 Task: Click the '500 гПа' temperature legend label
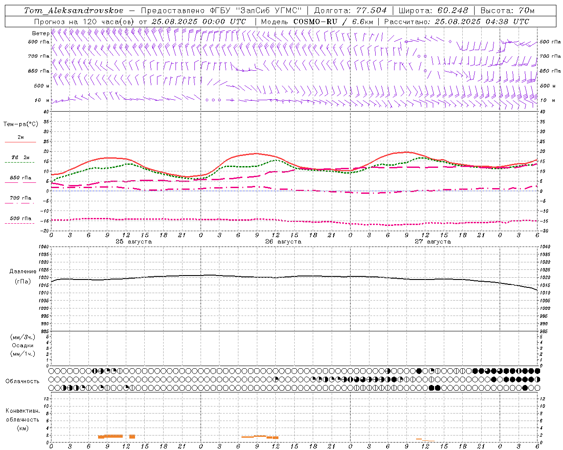click(21, 218)
